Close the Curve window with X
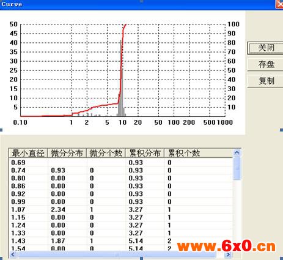This screenshot has height=260, width=283. coord(279,4)
